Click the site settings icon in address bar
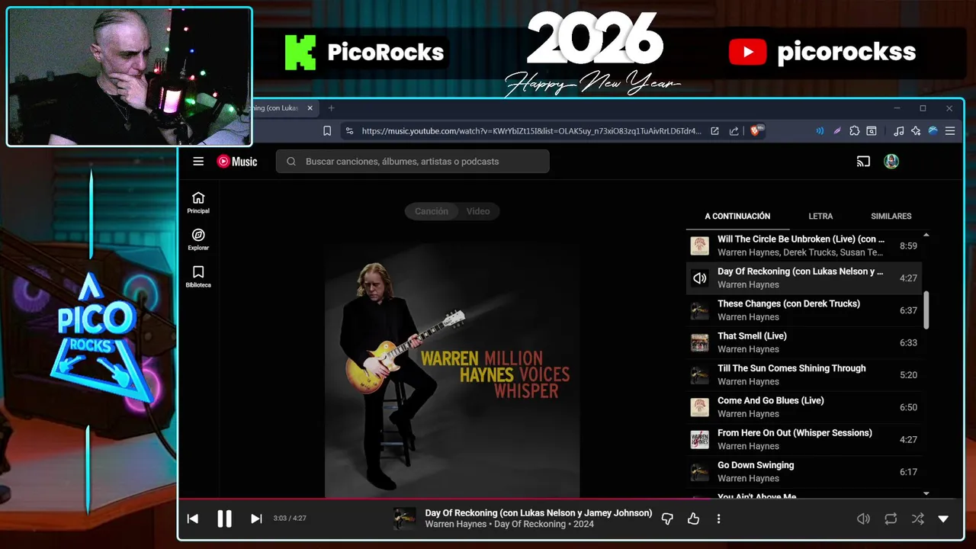The height and width of the screenshot is (549, 976). point(349,131)
